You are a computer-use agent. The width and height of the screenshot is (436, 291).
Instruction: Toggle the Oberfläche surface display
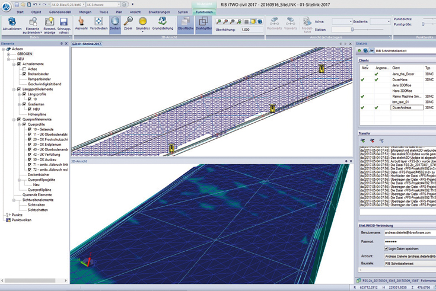[185, 22]
